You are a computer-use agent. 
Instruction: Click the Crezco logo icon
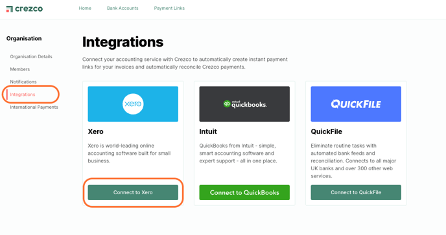pyautogui.click(x=9, y=9)
